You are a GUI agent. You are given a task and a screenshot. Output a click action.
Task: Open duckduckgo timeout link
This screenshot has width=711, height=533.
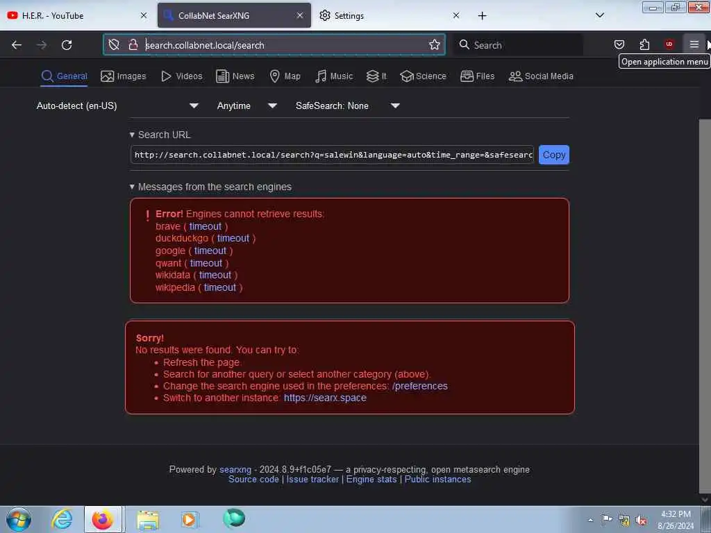(233, 239)
